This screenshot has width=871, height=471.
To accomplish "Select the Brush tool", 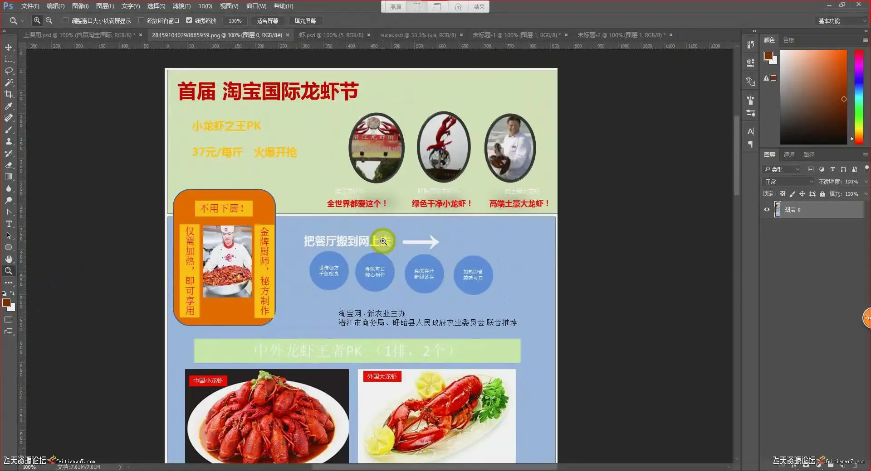I will [x=9, y=130].
